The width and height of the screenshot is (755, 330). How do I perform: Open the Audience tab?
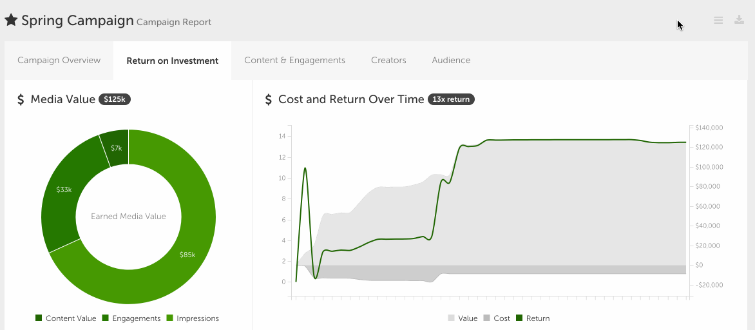pos(451,61)
